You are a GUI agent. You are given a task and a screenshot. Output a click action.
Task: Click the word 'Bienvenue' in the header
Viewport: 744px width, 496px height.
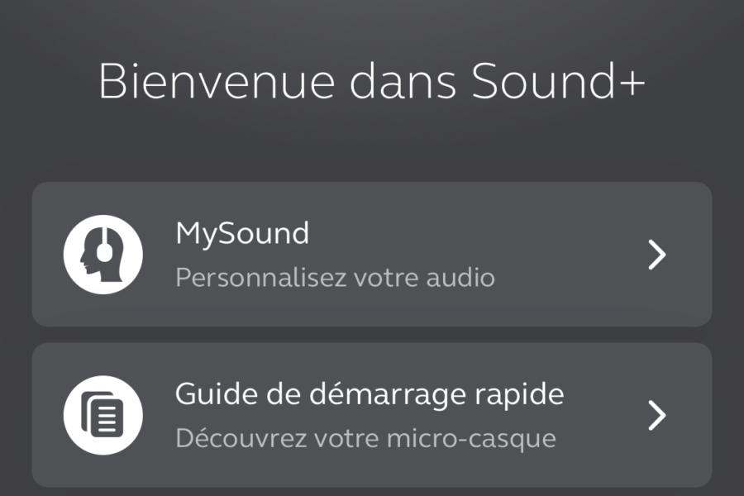click(217, 82)
